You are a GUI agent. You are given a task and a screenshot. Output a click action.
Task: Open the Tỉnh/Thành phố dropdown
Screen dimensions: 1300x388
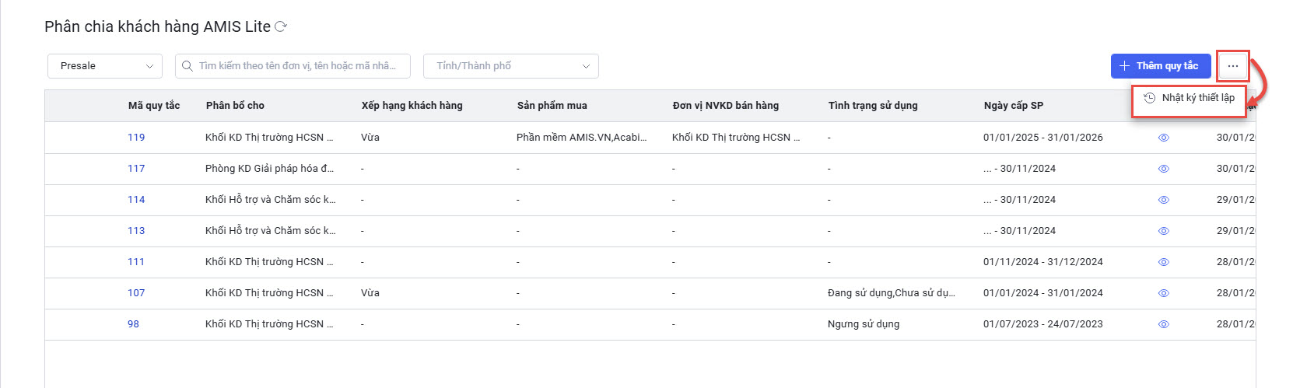[x=511, y=66]
